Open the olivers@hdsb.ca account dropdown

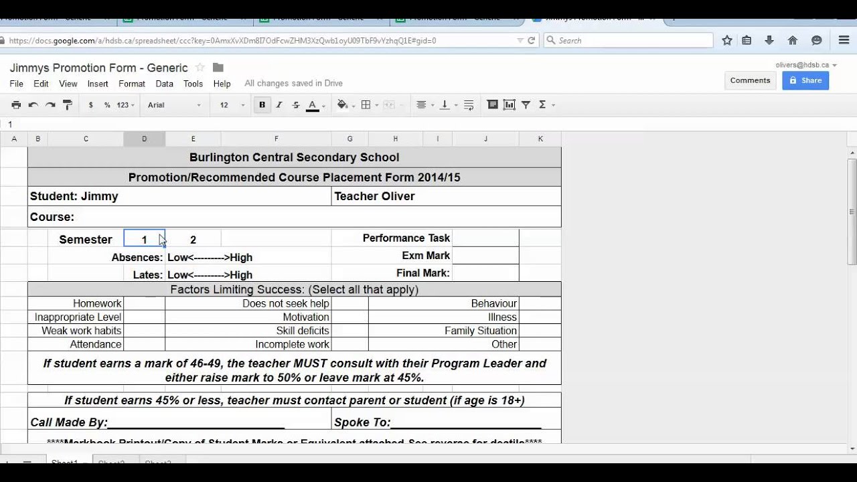pyautogui.click(x=806, y=65)
